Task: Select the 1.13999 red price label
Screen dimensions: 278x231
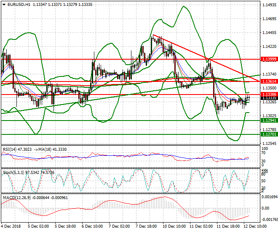Action: 268,59
